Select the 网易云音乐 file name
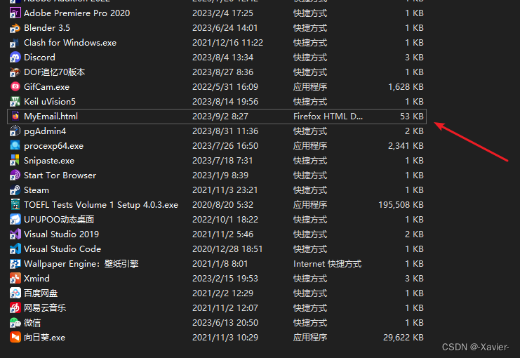Viewport: 520px width, 358px height. point(45,308)
